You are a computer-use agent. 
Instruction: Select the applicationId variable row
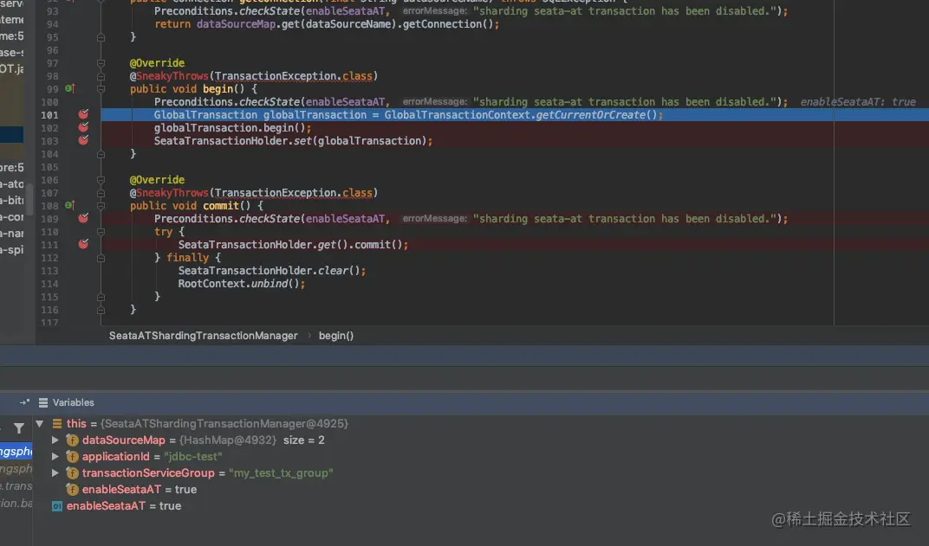pyautogui.click(x=480, y=457)
